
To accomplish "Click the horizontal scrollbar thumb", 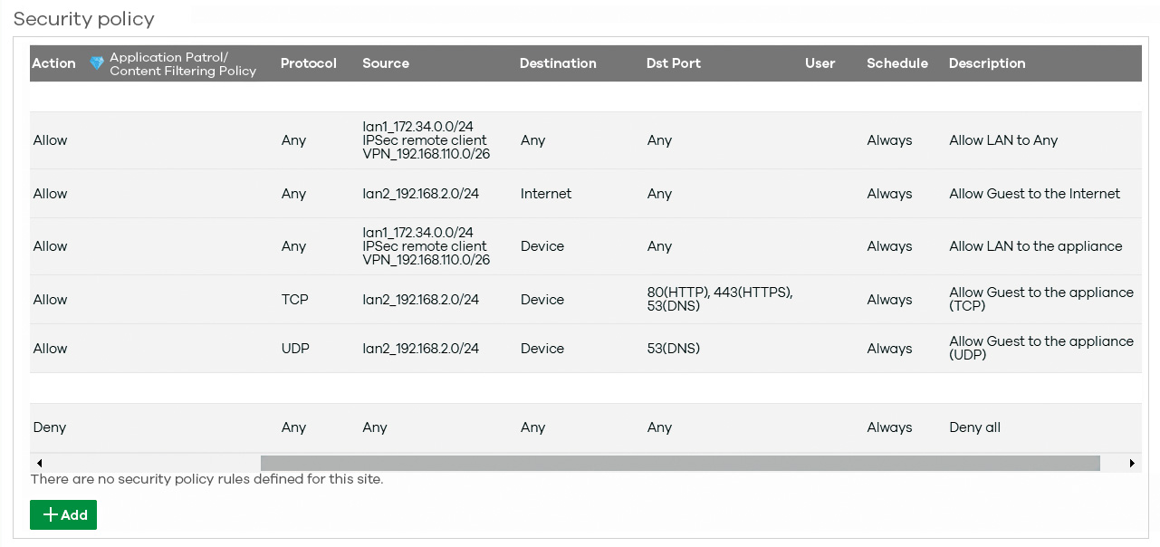I will pyautogui.click(x=680, y=463).
